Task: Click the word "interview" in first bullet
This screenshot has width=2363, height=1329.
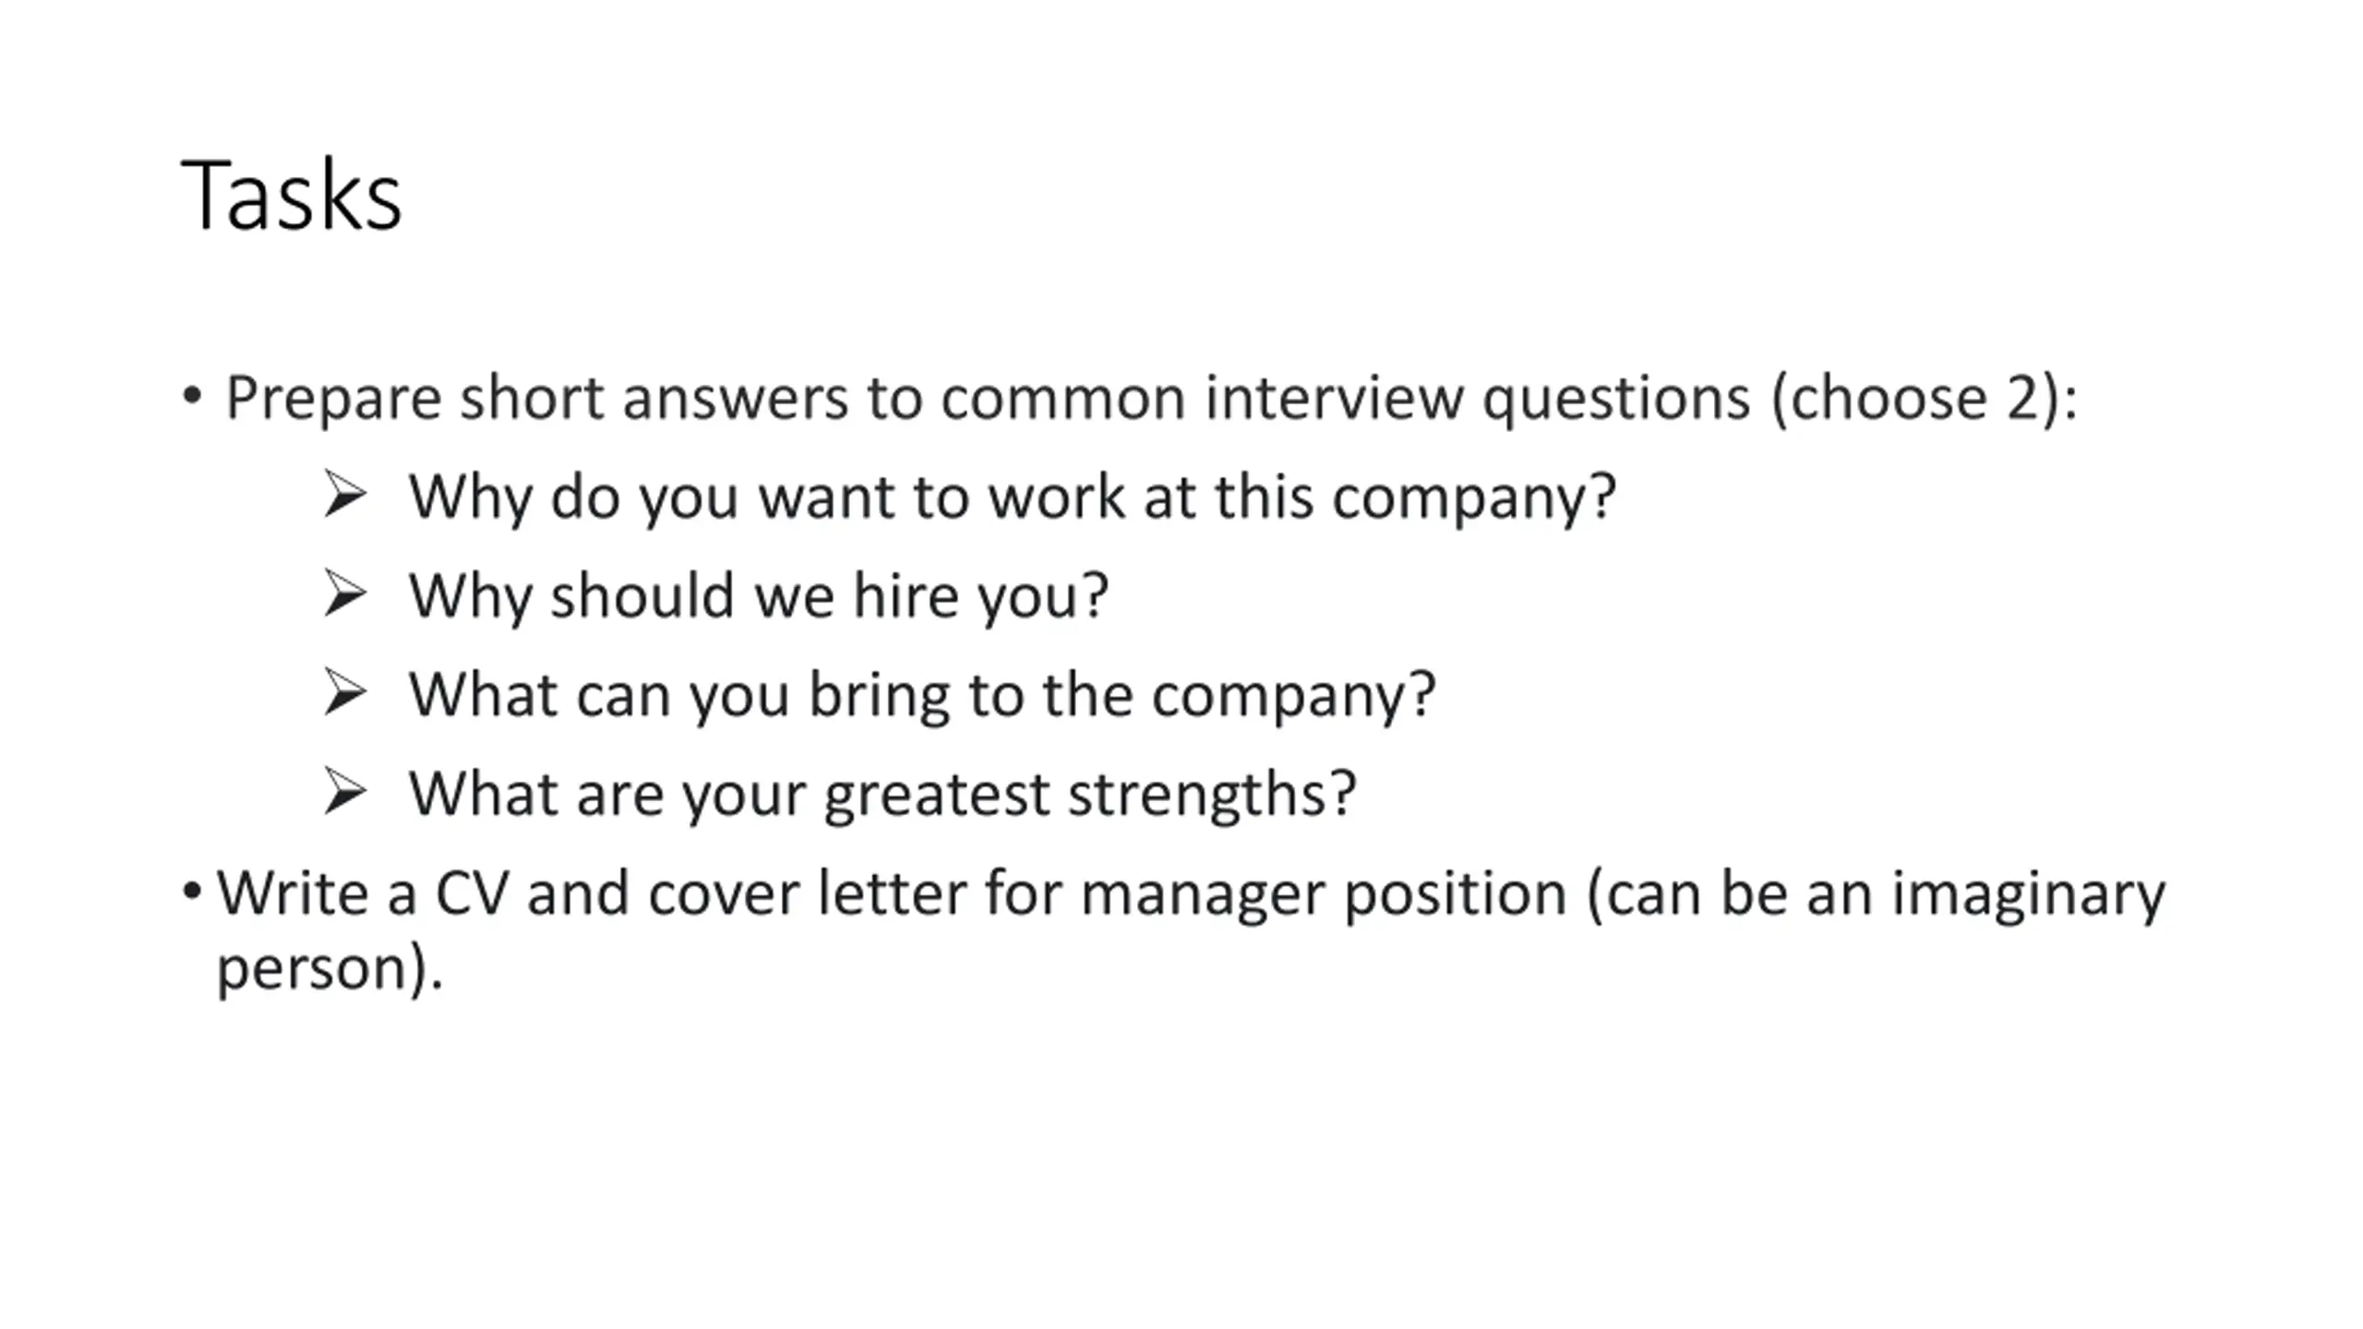Action: tap(1333, 398)
